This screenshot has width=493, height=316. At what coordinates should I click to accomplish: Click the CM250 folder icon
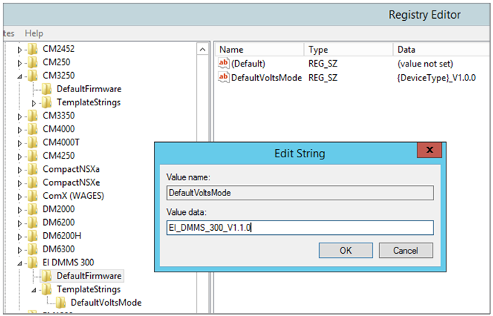(33, 62)
